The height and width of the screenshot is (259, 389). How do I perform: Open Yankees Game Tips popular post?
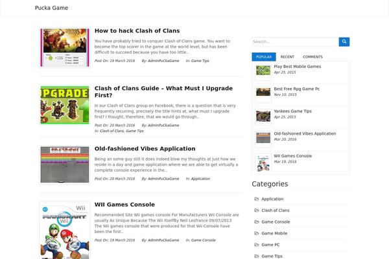(292, 111)
